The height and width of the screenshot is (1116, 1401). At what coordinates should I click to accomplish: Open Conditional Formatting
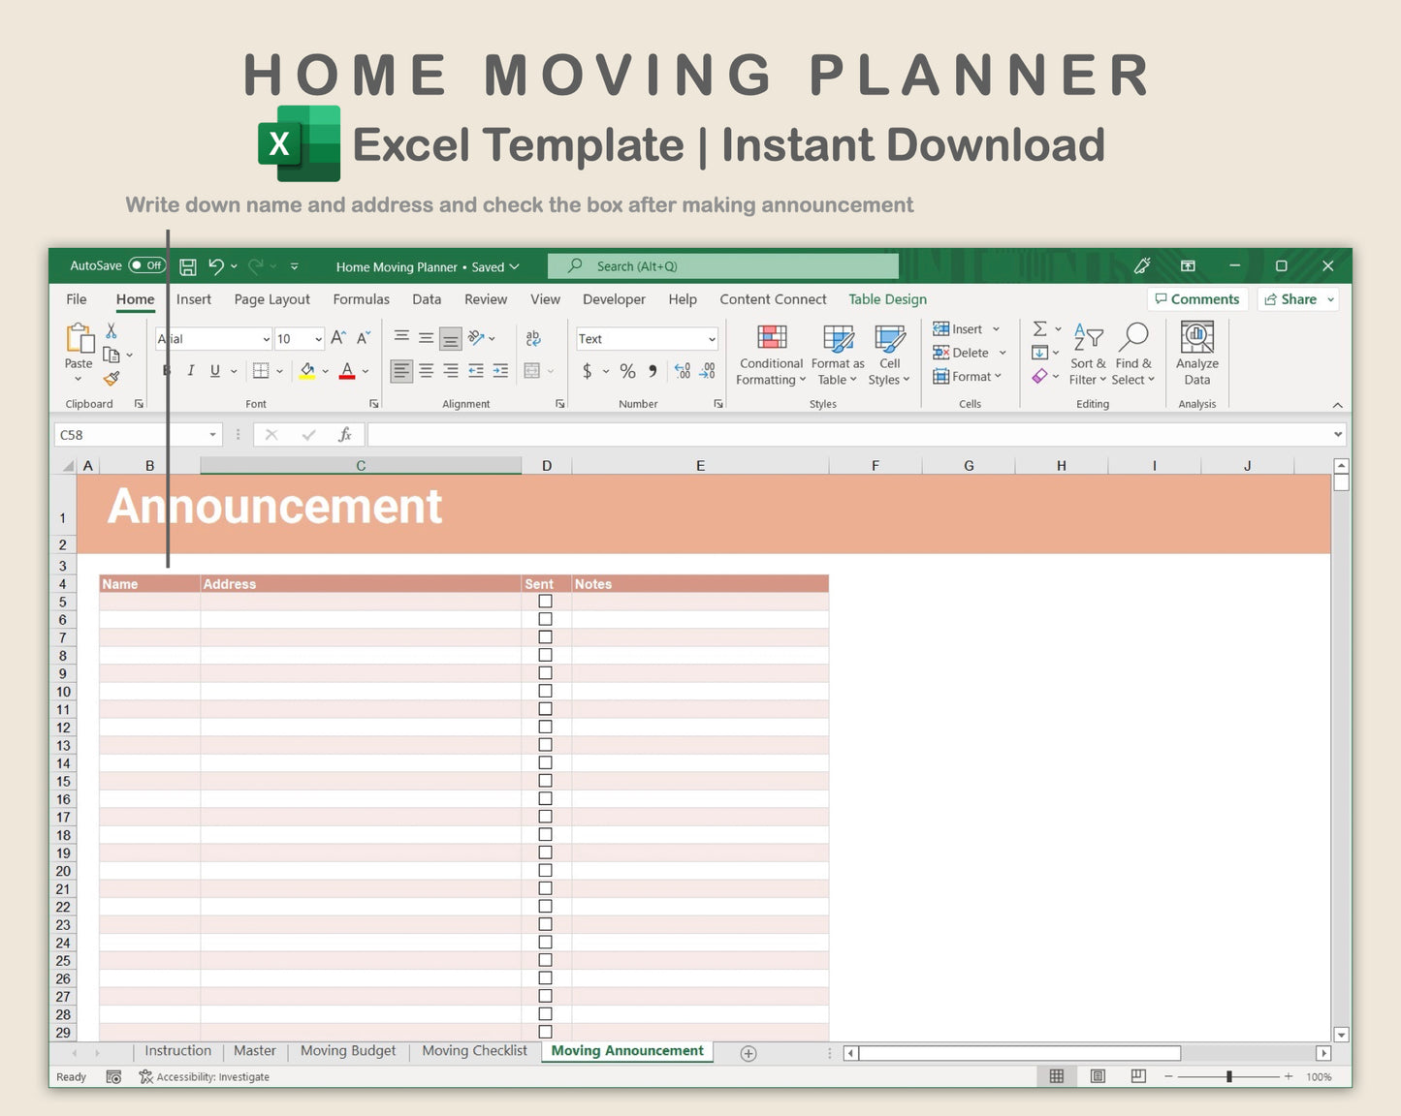(770, 354)
